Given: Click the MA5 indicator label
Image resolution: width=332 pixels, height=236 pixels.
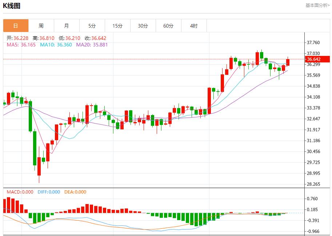Looking at the screenshot, I should [x=21, y=45].
